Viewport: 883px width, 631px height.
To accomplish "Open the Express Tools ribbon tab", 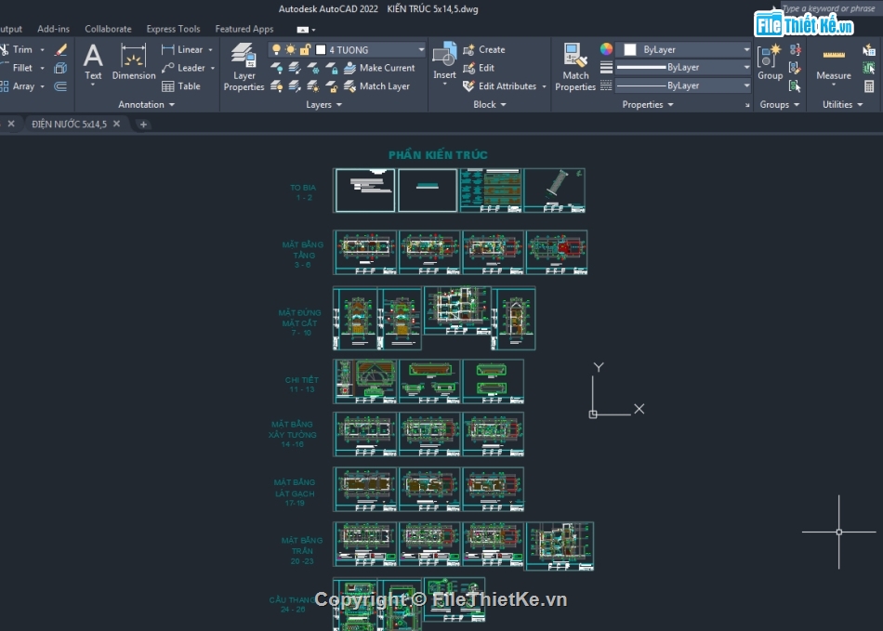I will tap(173, 29).
